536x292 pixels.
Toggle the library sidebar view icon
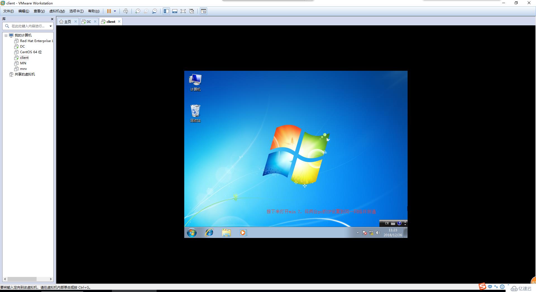166,11
